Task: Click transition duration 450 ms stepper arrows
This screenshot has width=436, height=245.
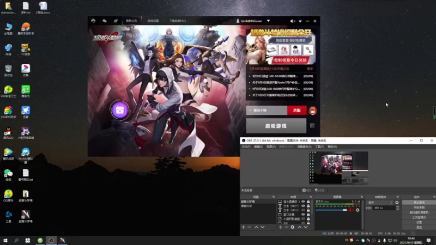Action: [x=397, y=208]
